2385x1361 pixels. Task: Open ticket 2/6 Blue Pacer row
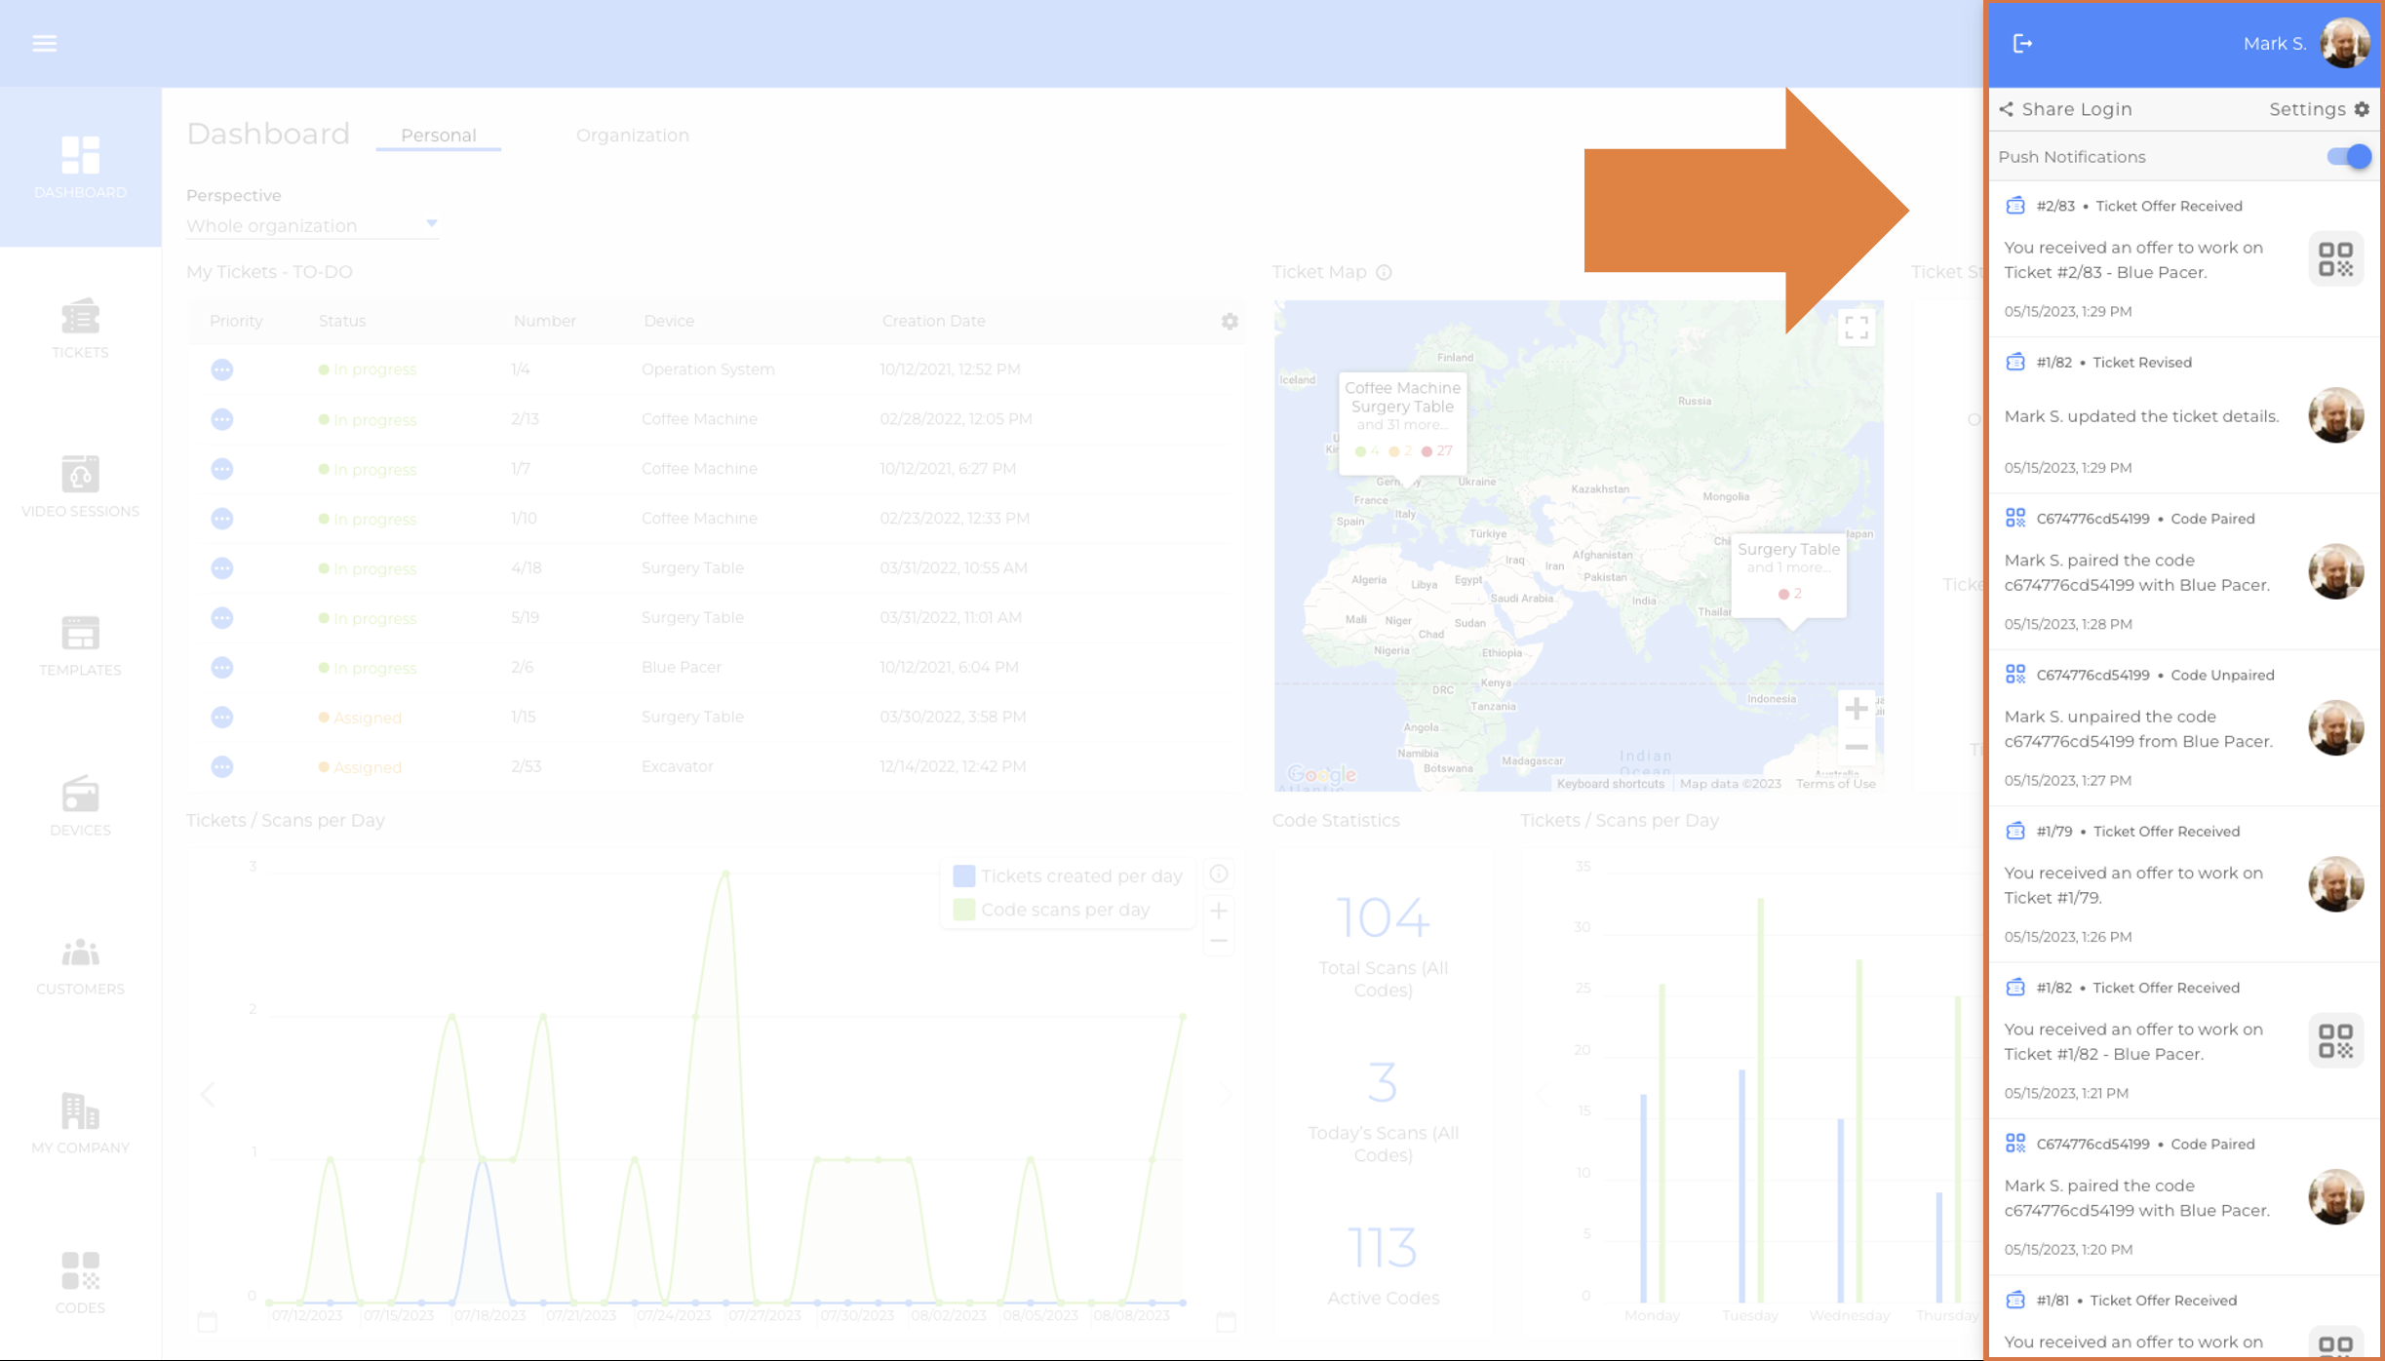pos(717,668)
